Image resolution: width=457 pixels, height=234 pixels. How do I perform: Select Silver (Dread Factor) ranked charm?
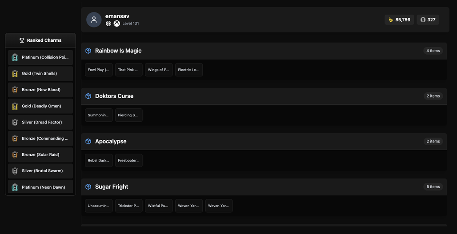pyautogui.click(x=40, y=122)
